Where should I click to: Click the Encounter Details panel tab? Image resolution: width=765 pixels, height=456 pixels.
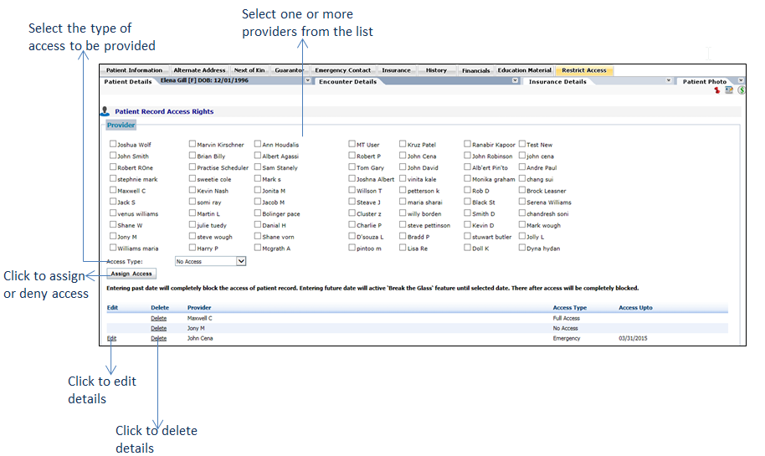point(348,81)
